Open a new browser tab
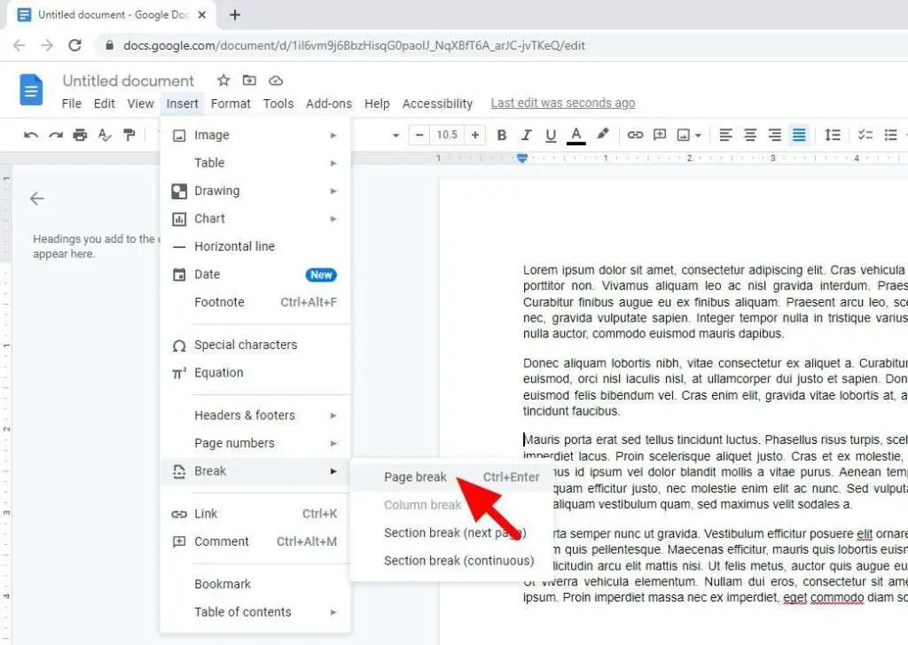 tap(234, 15)
